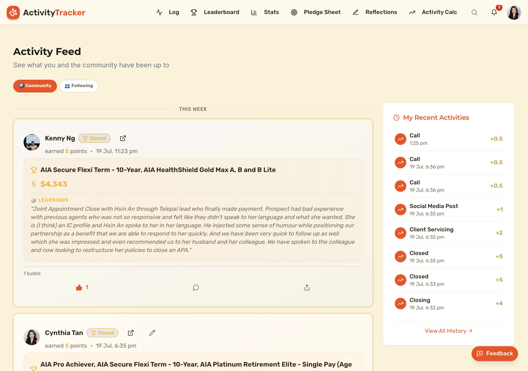The height and width of the screenshot is (371, 528).
Task: Click the LEARNINGS label
Action: 53,200
